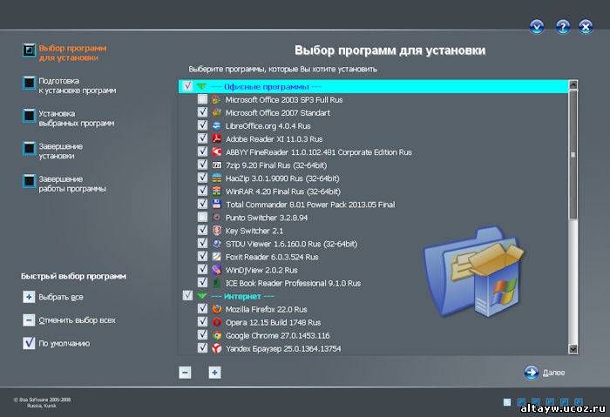Click the Punto Switcher icon
This screenshot has height=417, width=610.
pos(216,218)
